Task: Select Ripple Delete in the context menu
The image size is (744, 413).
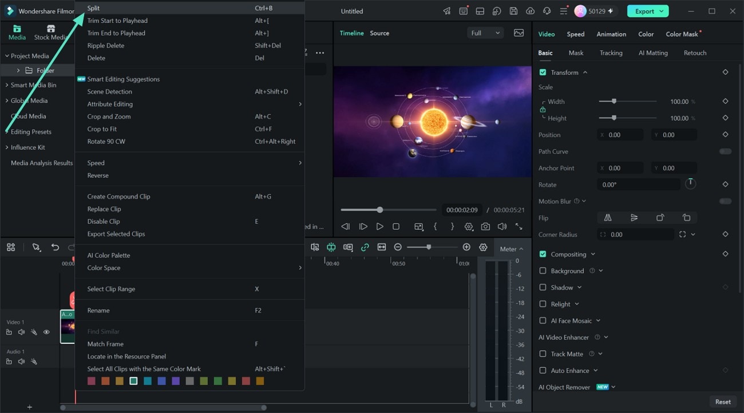Action: pos(189,46)
